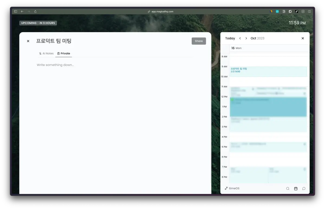Toggle the browser sidebar icon
Viewport: 325px width, 209px height.
[15, 12]
